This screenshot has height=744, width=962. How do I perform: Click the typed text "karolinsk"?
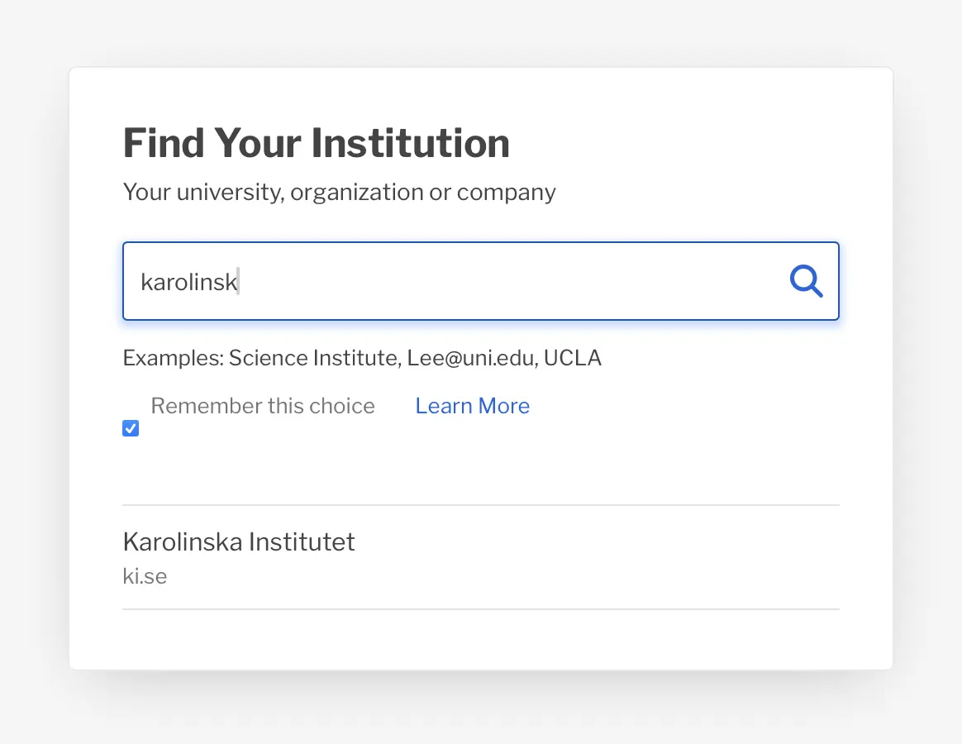[188, 283]
